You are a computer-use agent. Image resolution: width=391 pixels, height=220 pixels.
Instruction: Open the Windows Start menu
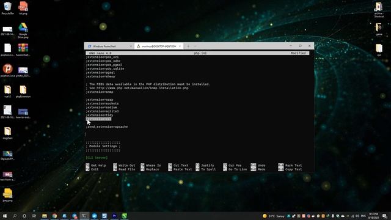pyautogui.click(x=5, y=216)
